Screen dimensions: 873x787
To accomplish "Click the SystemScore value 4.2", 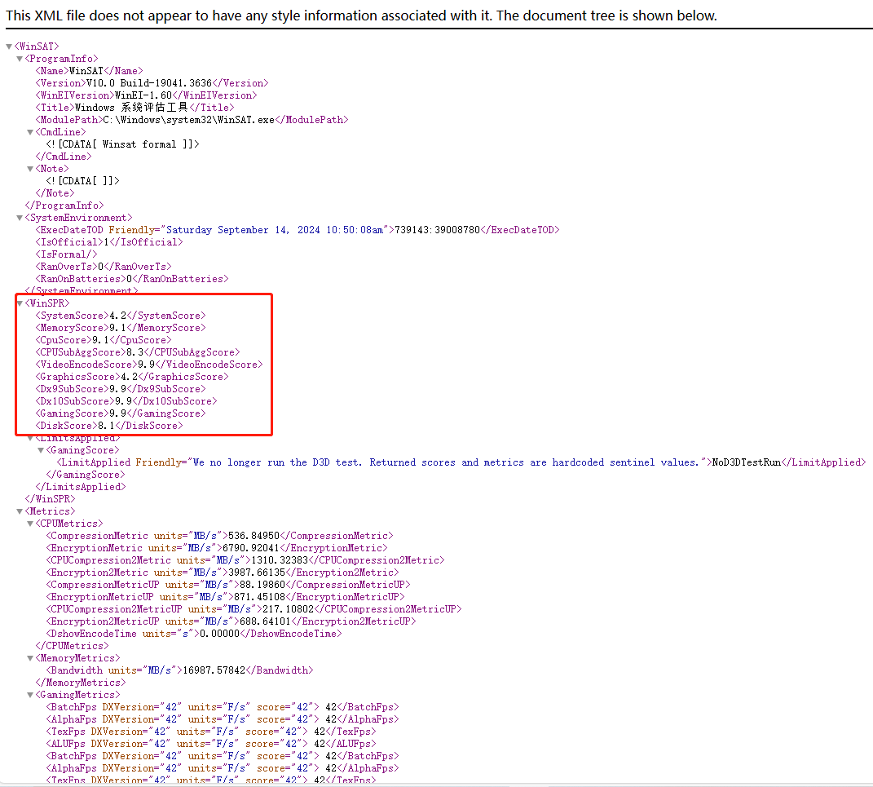I will [x=117, y=316].
